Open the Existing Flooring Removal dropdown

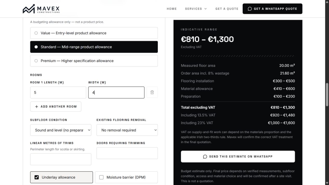click(127, 130)
